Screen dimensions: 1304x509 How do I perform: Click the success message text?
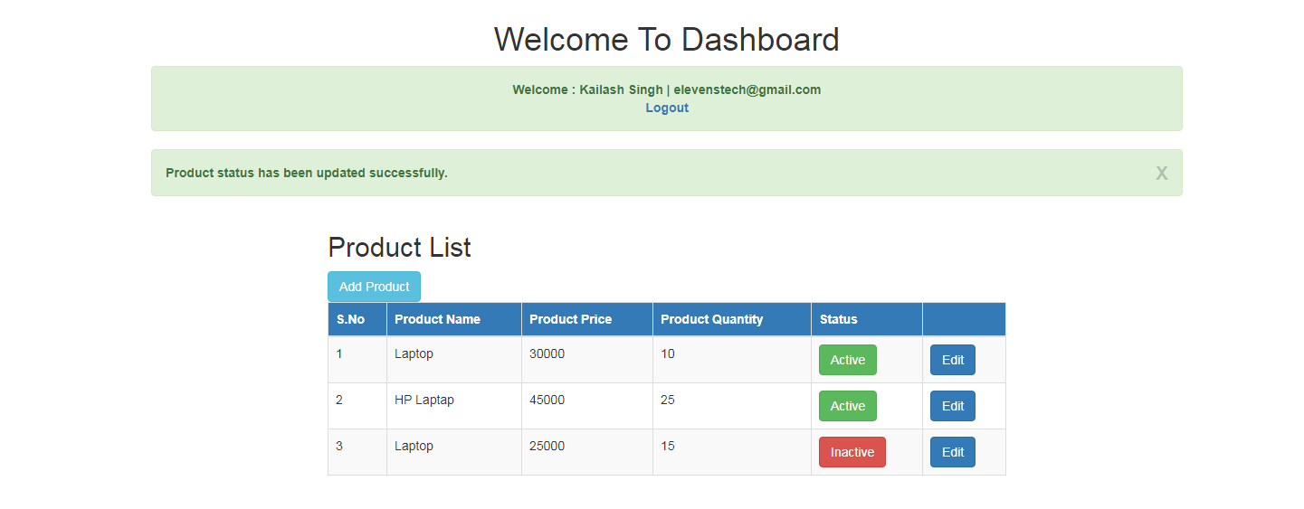point(307,173)
